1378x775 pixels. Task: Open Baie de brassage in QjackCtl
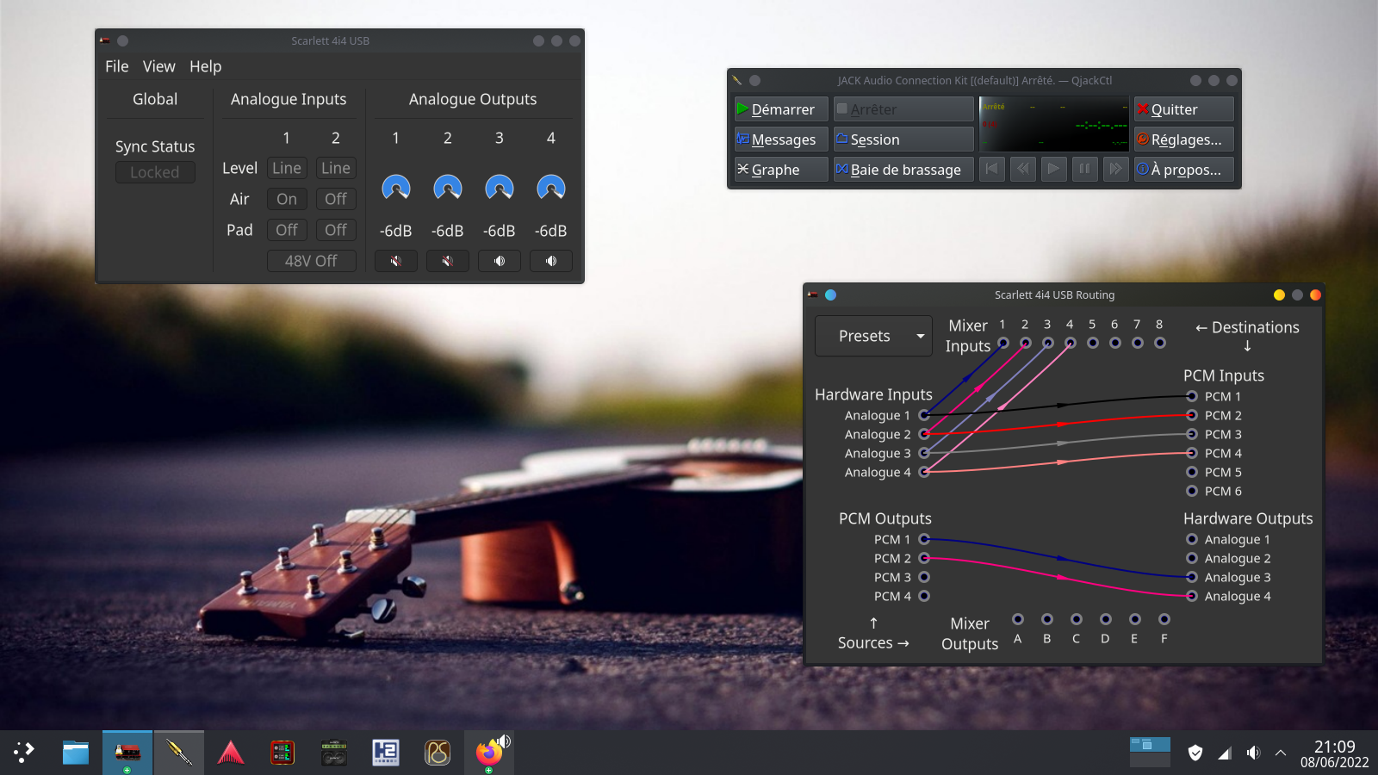903,170
